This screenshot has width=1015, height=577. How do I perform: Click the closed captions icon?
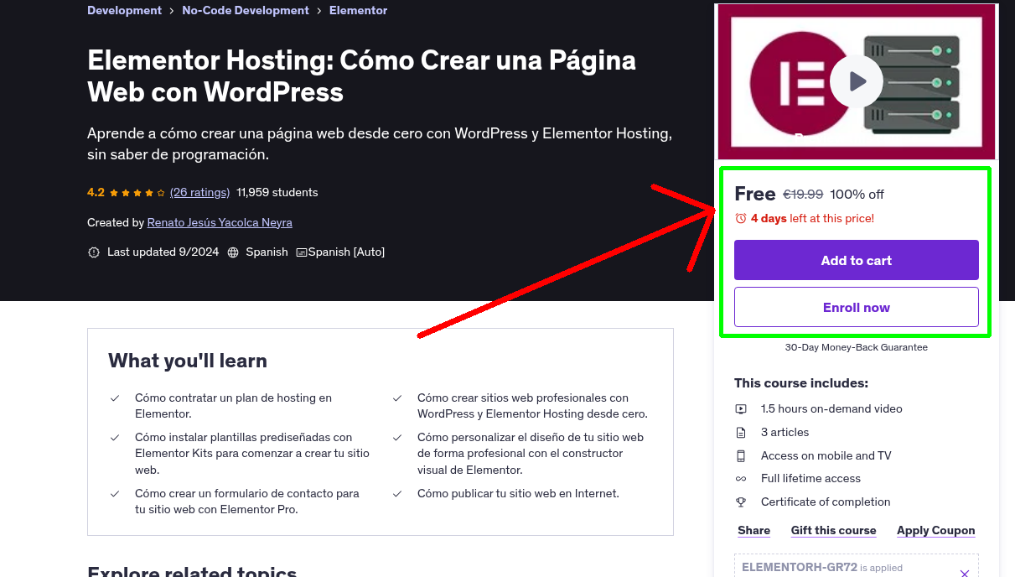[302, 252]
